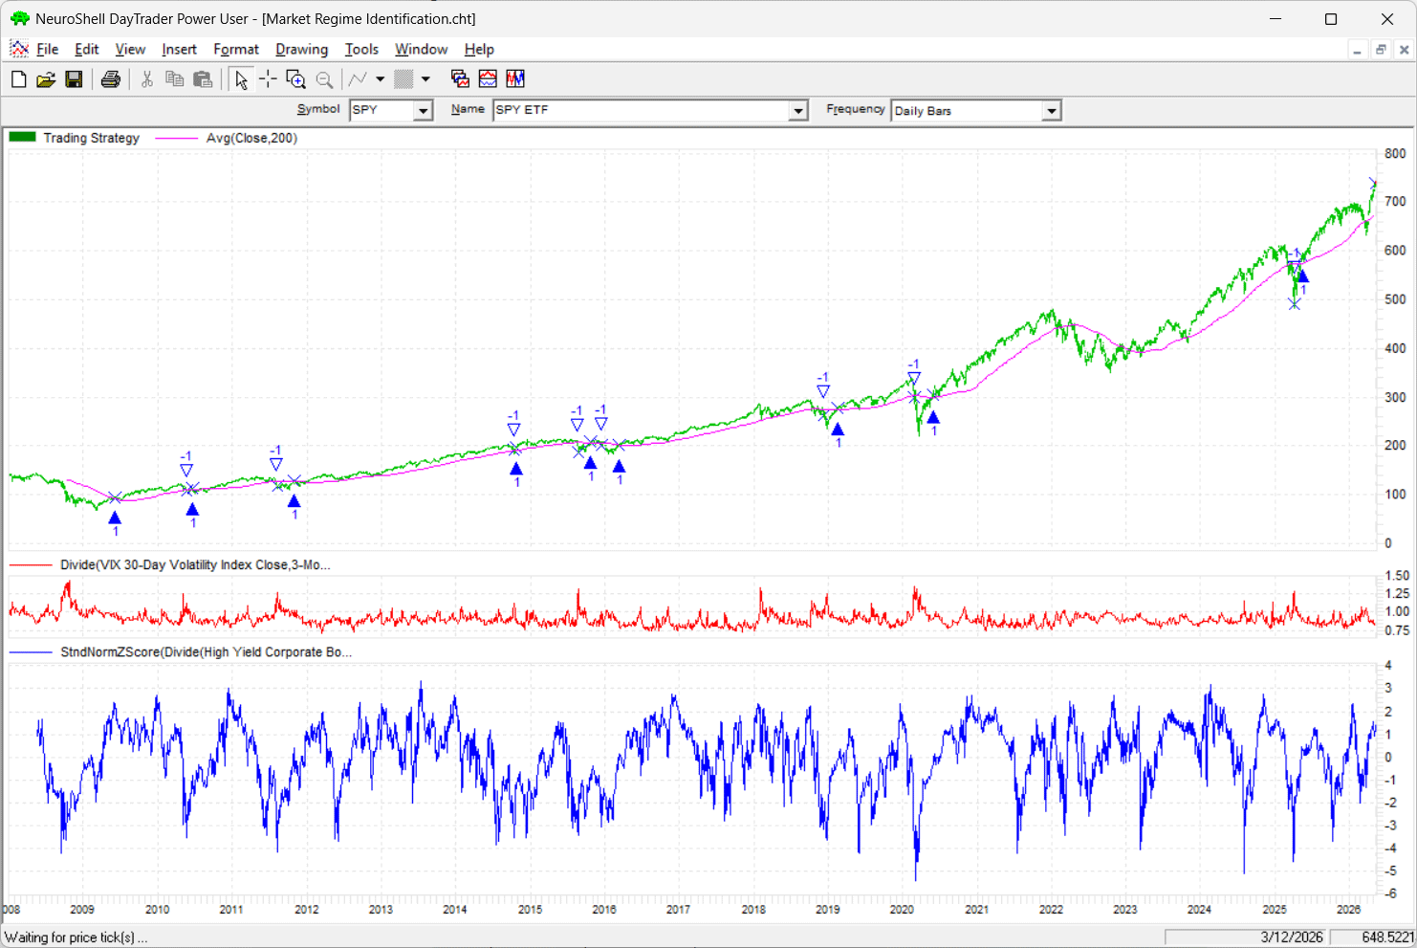The width and height of the screenshot is (1417, 948).
Task: Activate the crosshair cursor tool
Action: click(268, 79)
